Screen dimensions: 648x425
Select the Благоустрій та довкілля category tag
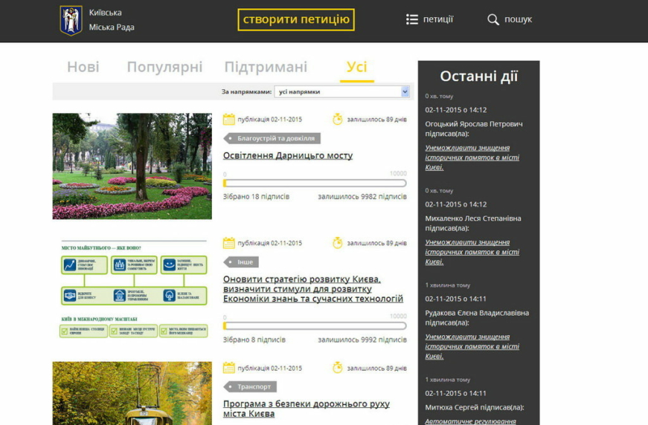coord(274,138)
